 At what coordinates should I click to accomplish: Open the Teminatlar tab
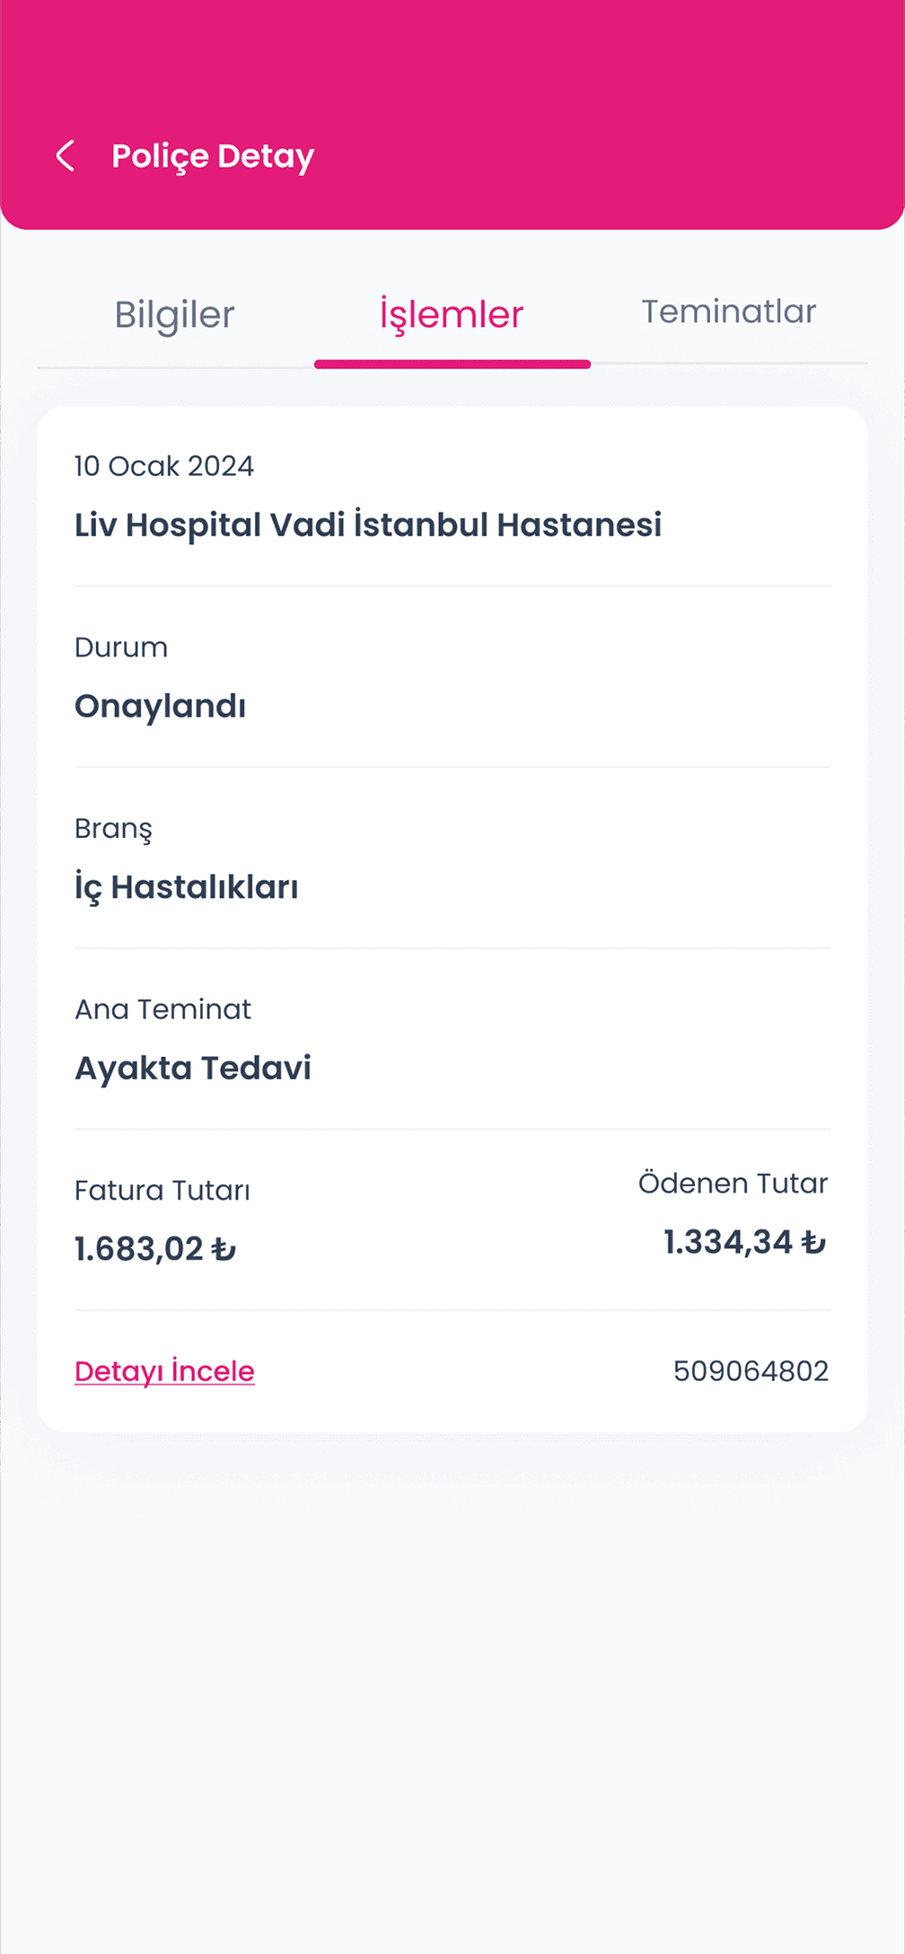(x=728, y=312)
